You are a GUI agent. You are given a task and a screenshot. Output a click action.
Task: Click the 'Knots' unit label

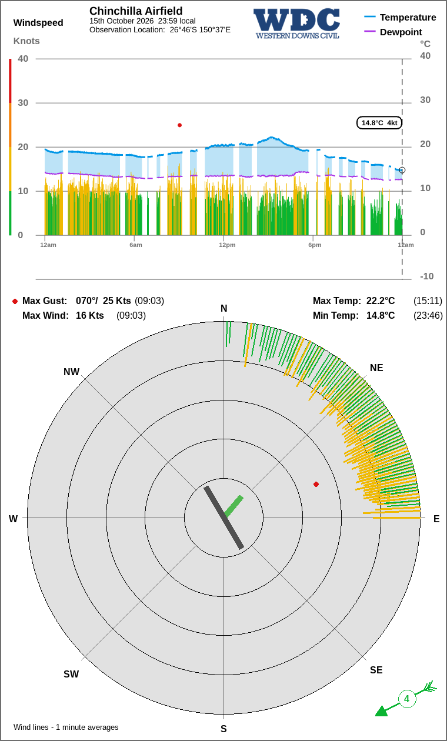pos(26,41)
